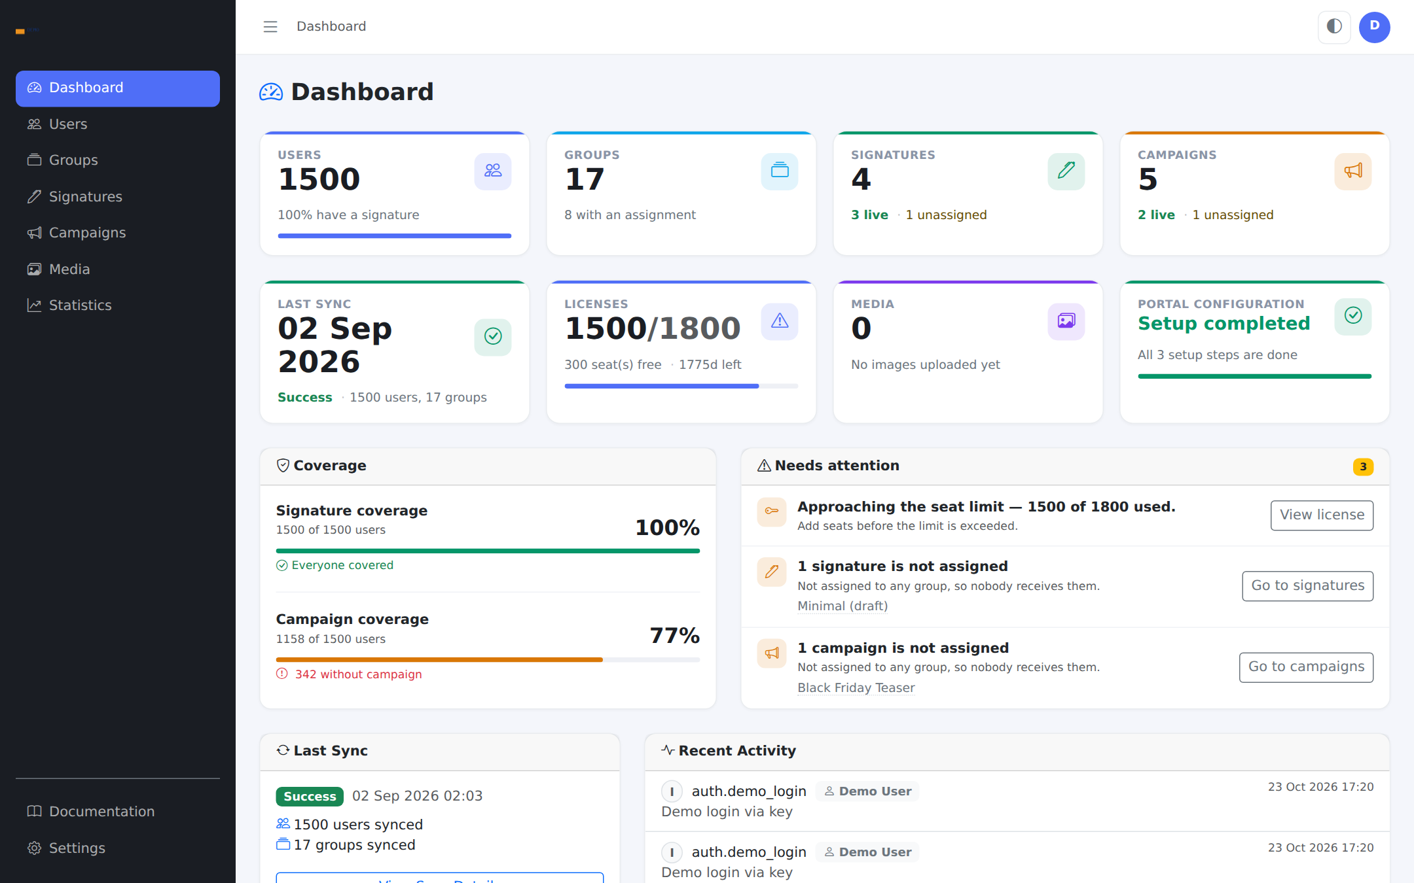Click the second Demo User badge
Screen dimensions: 1414x883
tap(867, 852)
